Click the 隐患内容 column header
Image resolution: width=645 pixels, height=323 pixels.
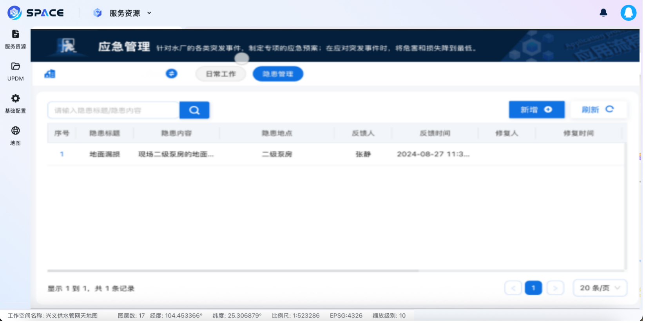(177, 133)
